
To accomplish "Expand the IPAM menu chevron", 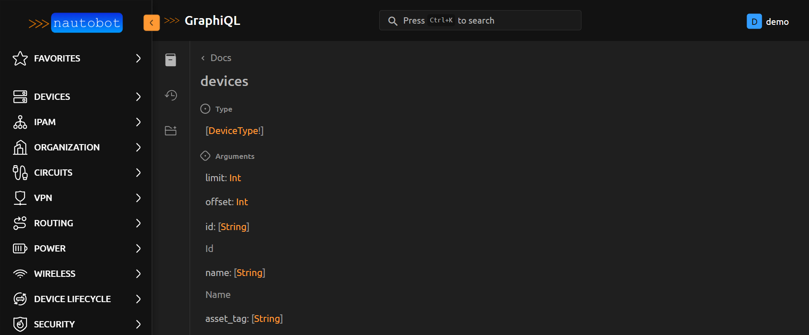I will pos(138,122).
